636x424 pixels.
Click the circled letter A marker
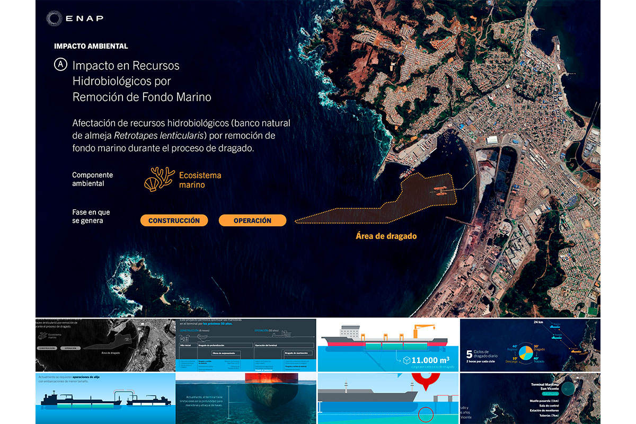pos(61,65)
